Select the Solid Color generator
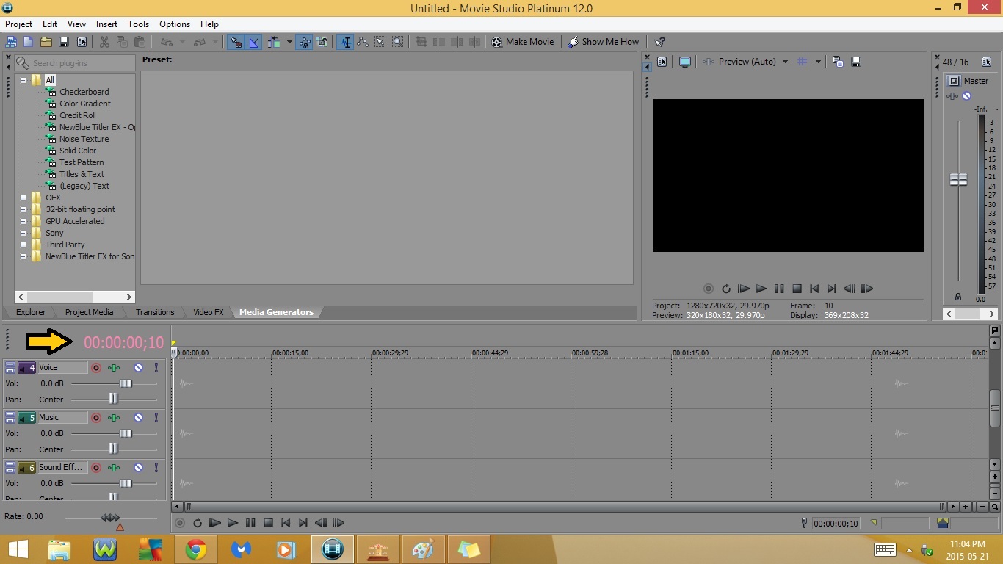This screenshot has height=564, width=1003. pyautogui.click(x=78, y=151)
